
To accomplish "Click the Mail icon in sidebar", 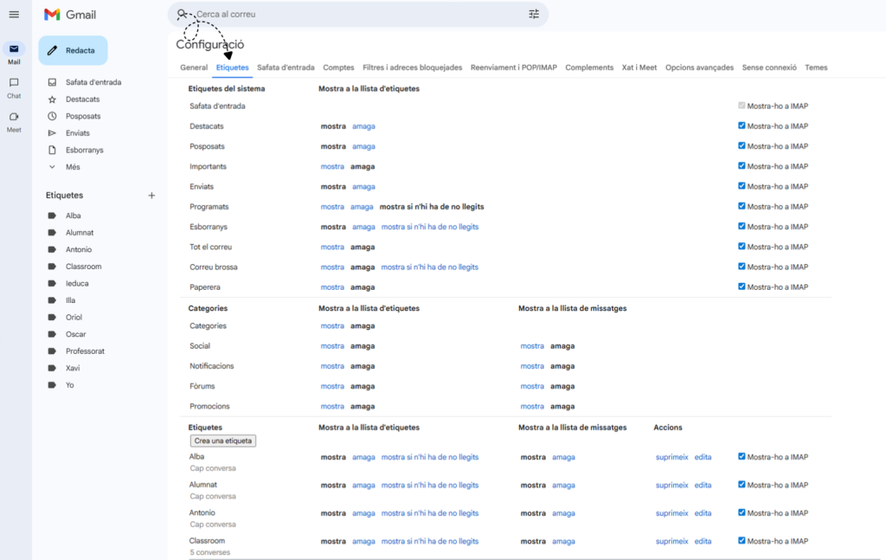I will 14,49.
